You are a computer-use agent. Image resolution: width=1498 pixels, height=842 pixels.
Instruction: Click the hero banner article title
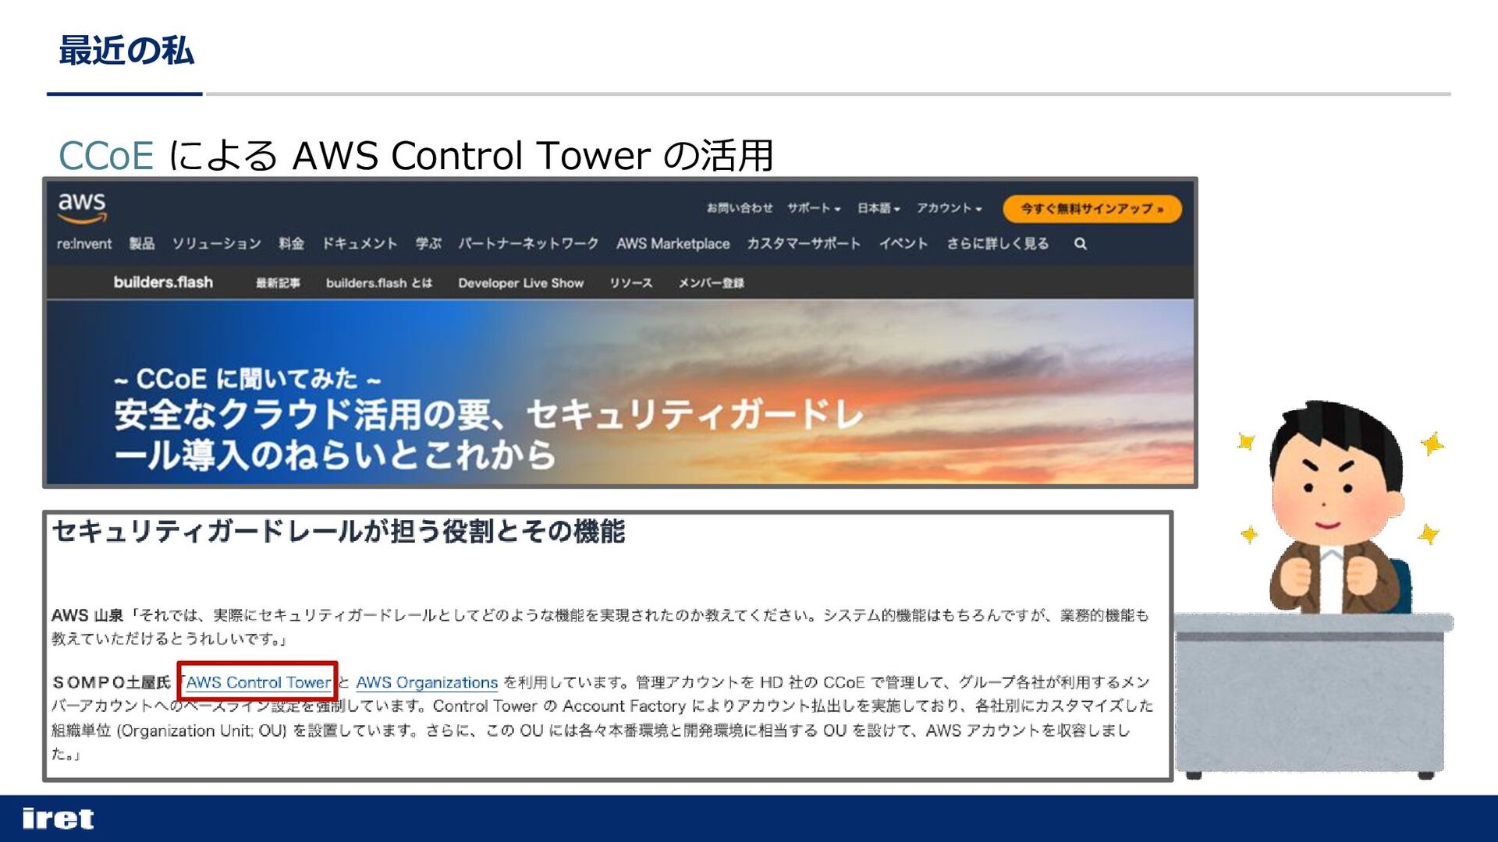point(489,434)
